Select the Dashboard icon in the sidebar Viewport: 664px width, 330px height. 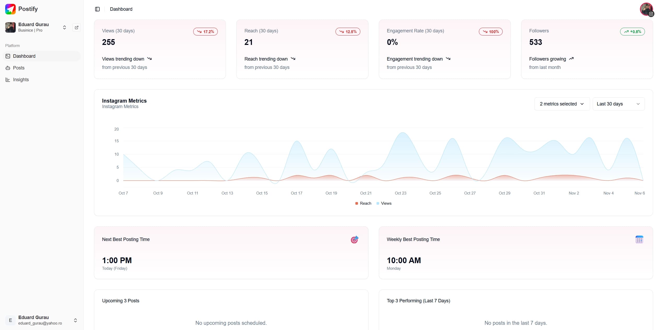(x=8, y=56)
